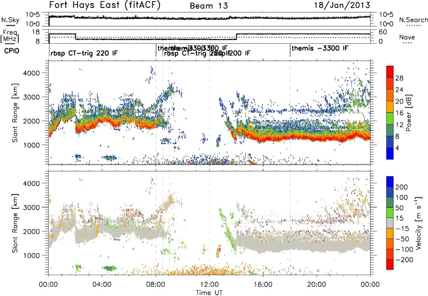Click the '200' tick on velocity colorbar
Viewport: 428px width, 296px height.
pos(402,187)
